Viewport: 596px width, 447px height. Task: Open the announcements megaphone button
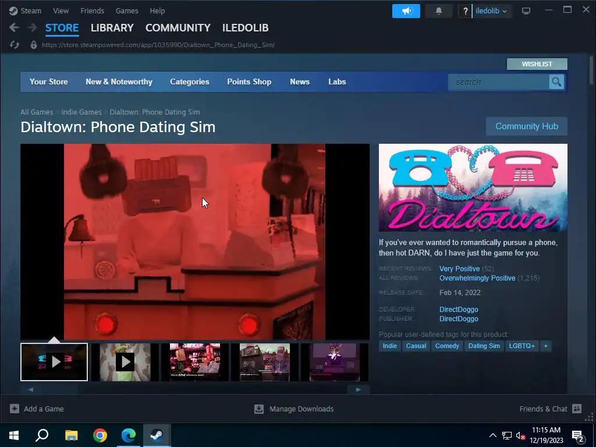coord(406,11)
